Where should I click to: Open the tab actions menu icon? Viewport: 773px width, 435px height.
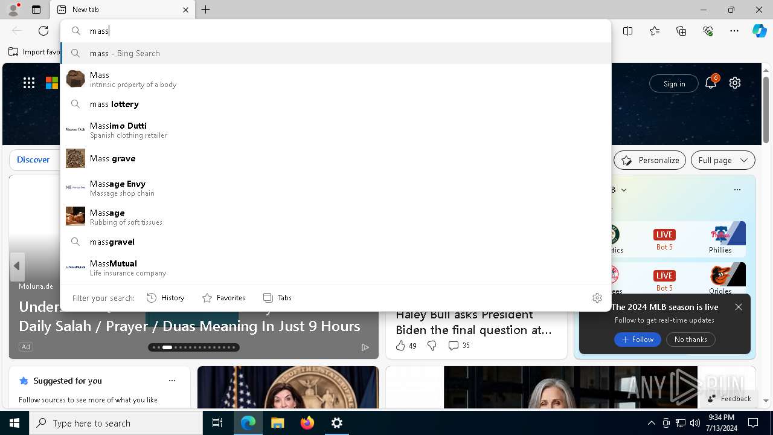pyautogui.click(x=36, y=10)
